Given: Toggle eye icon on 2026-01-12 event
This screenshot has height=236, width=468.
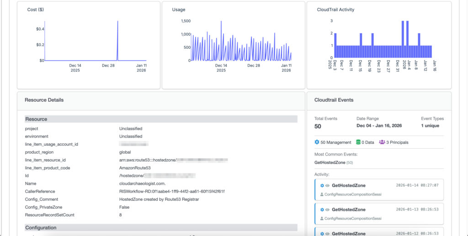Looking at the screenshot, I should click(x=327, y=234).
